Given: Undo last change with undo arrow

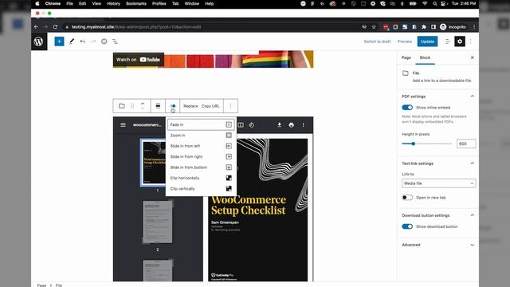Looking at the screenshot, I should (83, 41).
